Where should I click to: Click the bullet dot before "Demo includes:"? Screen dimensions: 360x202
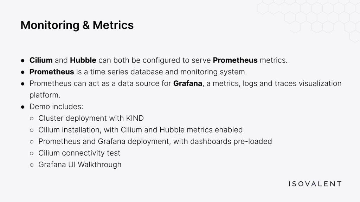tap(23, 107)
